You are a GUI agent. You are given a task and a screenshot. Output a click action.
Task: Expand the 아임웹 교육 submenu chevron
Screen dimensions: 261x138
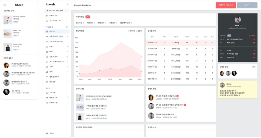pos(67,98)
